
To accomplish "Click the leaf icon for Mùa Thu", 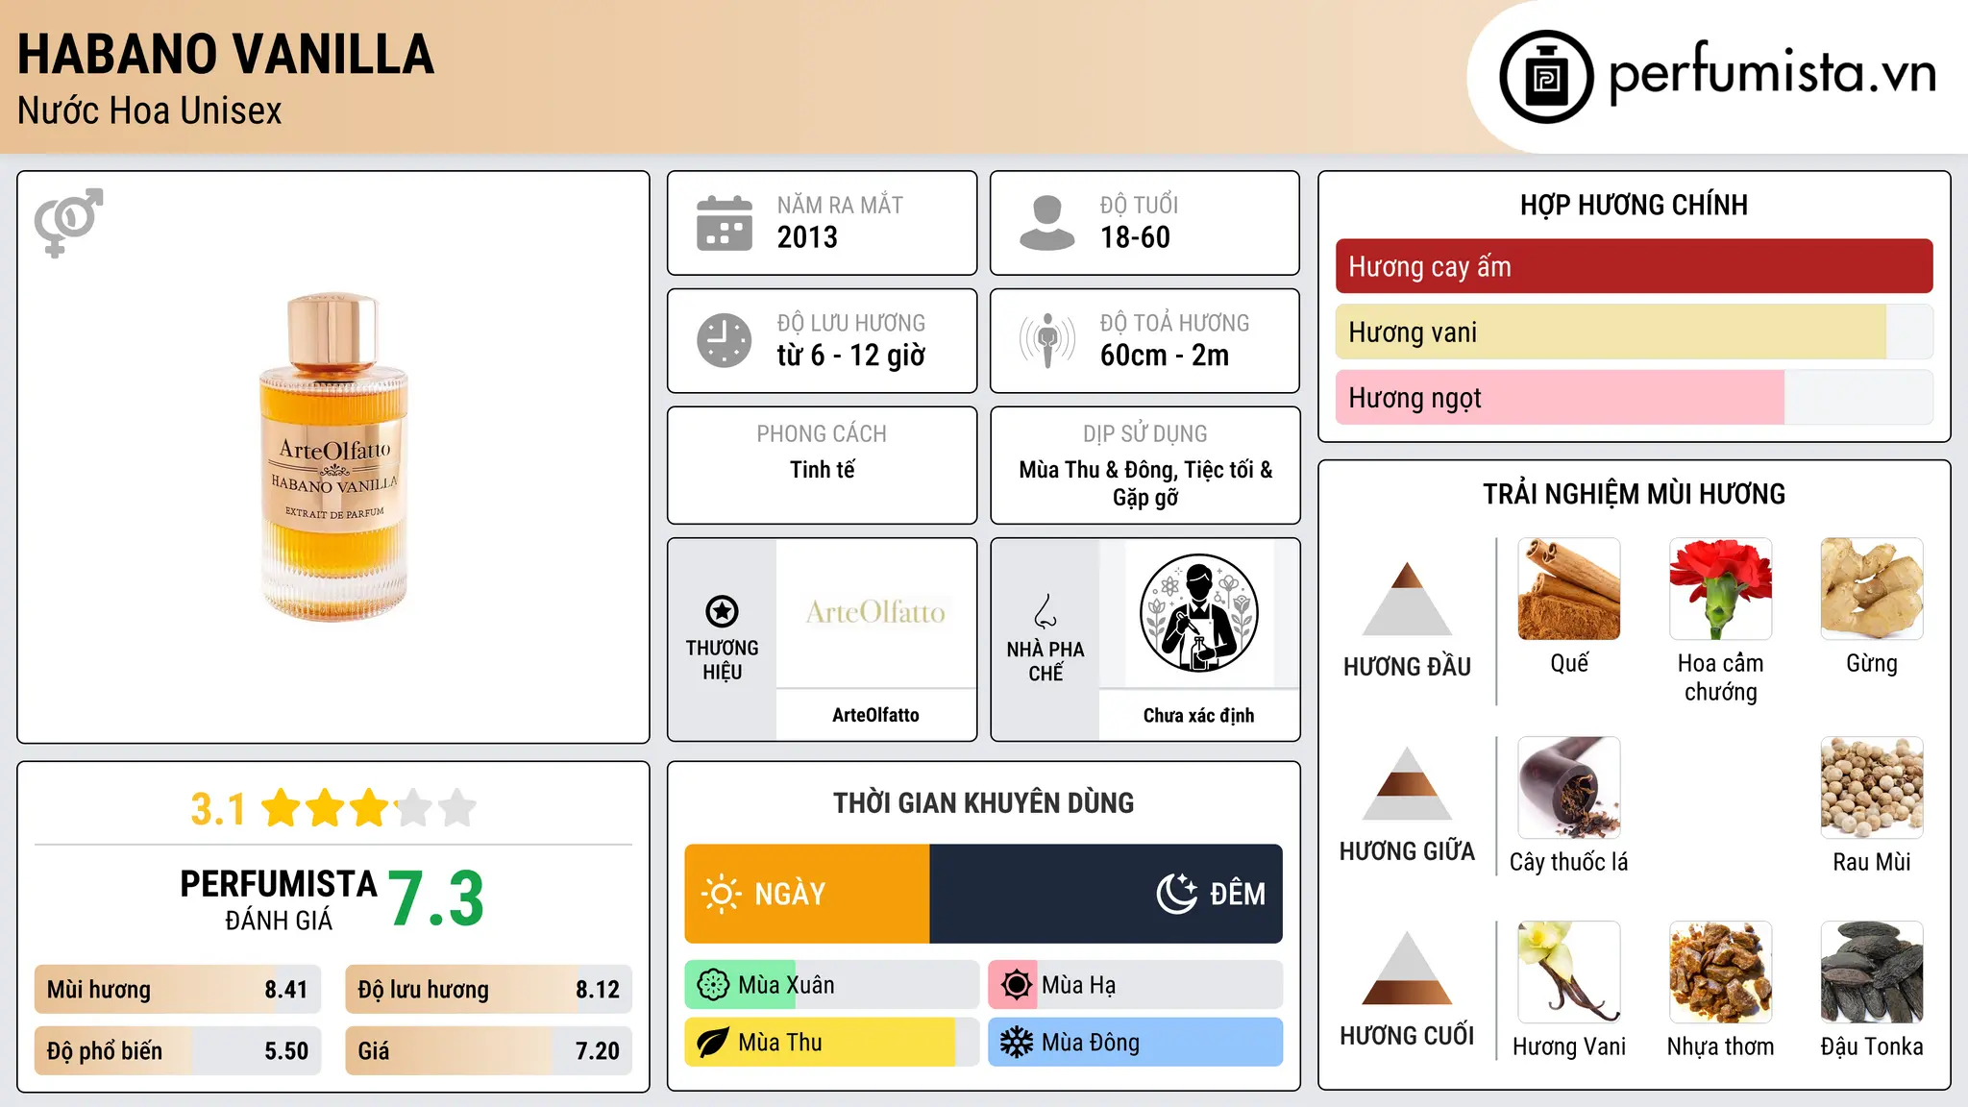I will 713,1043.
